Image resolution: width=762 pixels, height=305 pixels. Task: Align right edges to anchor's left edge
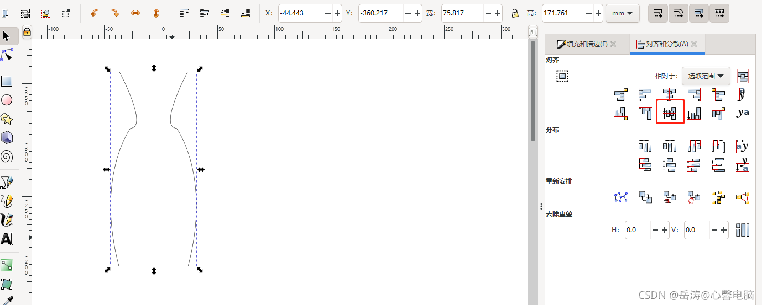pyautogui.click(x=621, y=95)
